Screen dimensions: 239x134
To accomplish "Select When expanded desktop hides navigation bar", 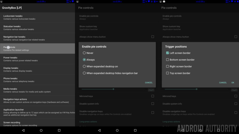I will [x=84, y=73].
